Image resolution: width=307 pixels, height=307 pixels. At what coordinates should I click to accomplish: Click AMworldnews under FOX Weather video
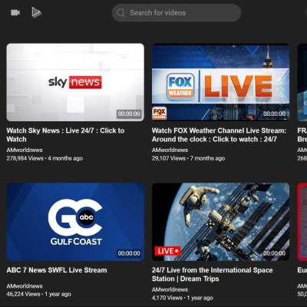tap(170, 150)
